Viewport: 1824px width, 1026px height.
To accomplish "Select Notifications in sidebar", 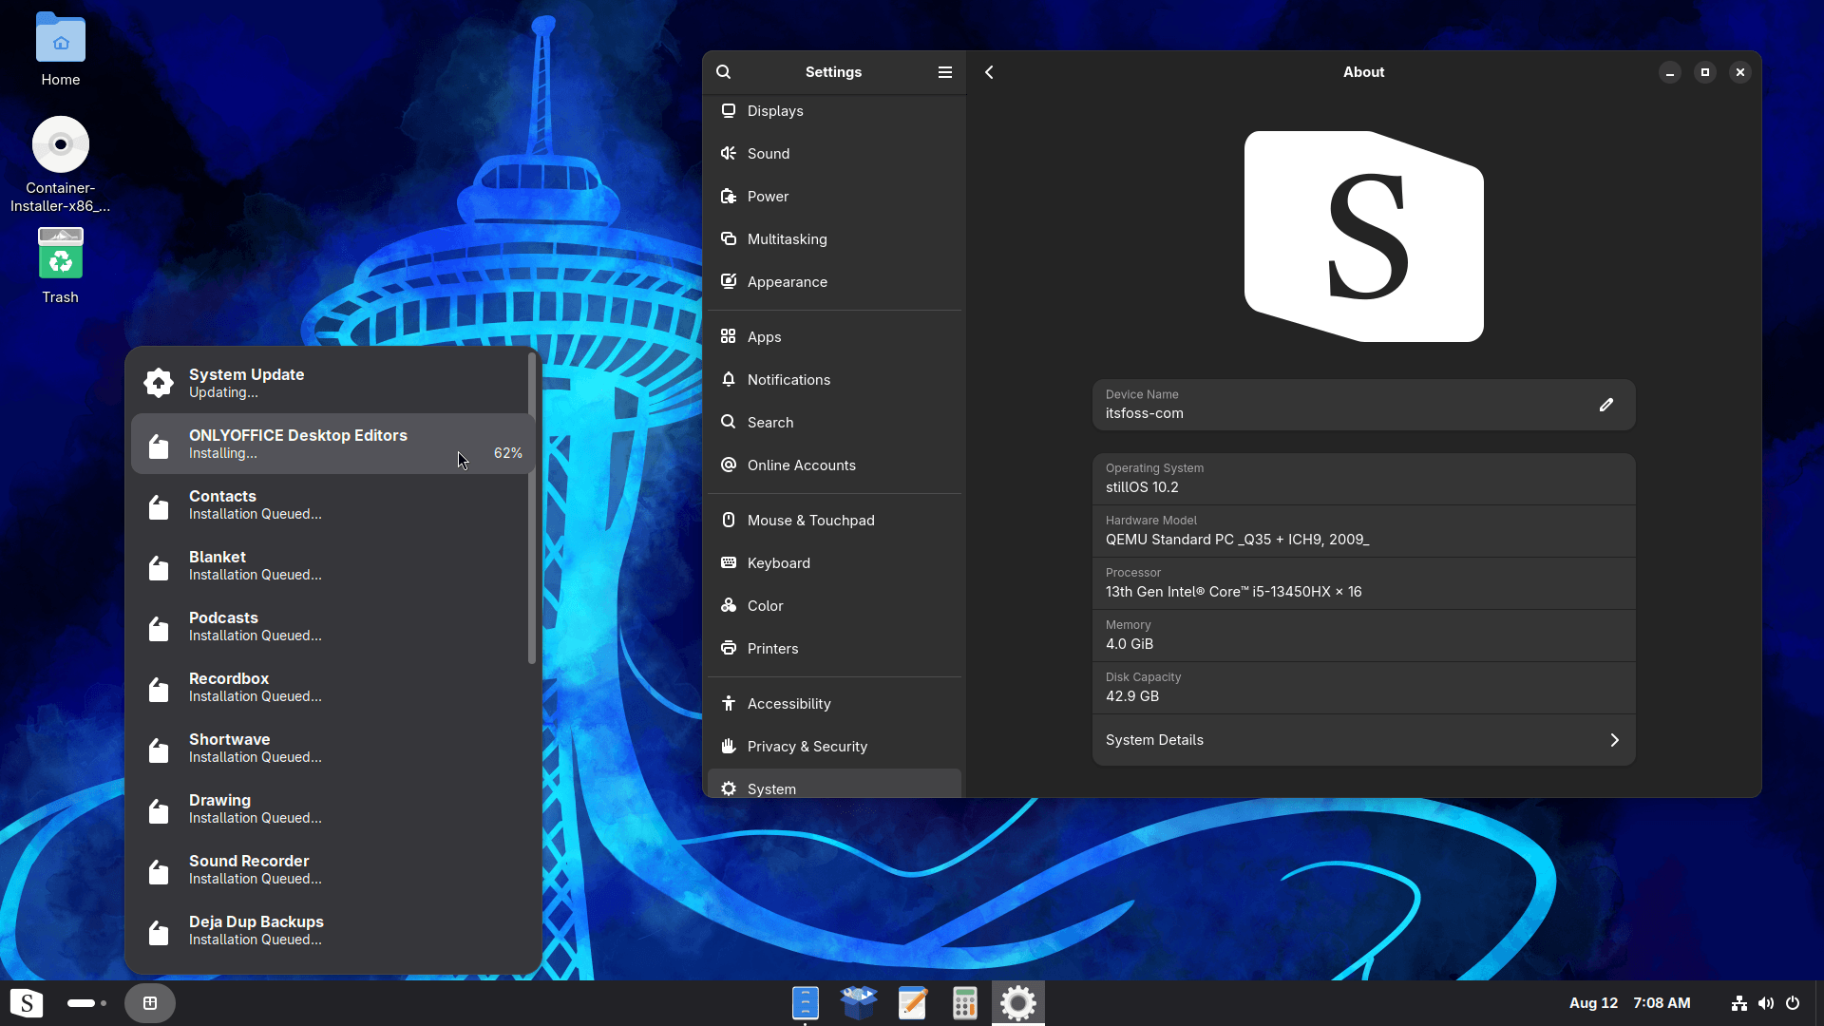I will pyautogui.click(x=834, y=380).
